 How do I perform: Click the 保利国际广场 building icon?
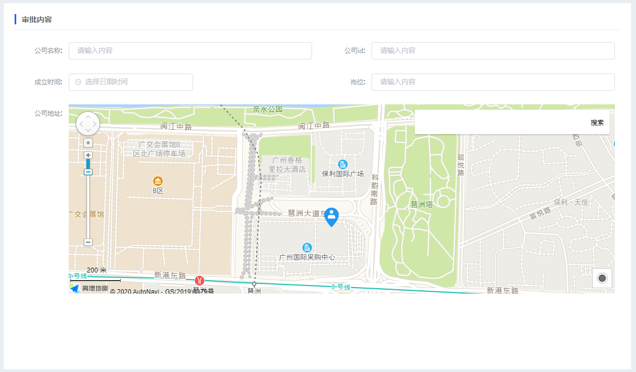coord(342,164)
